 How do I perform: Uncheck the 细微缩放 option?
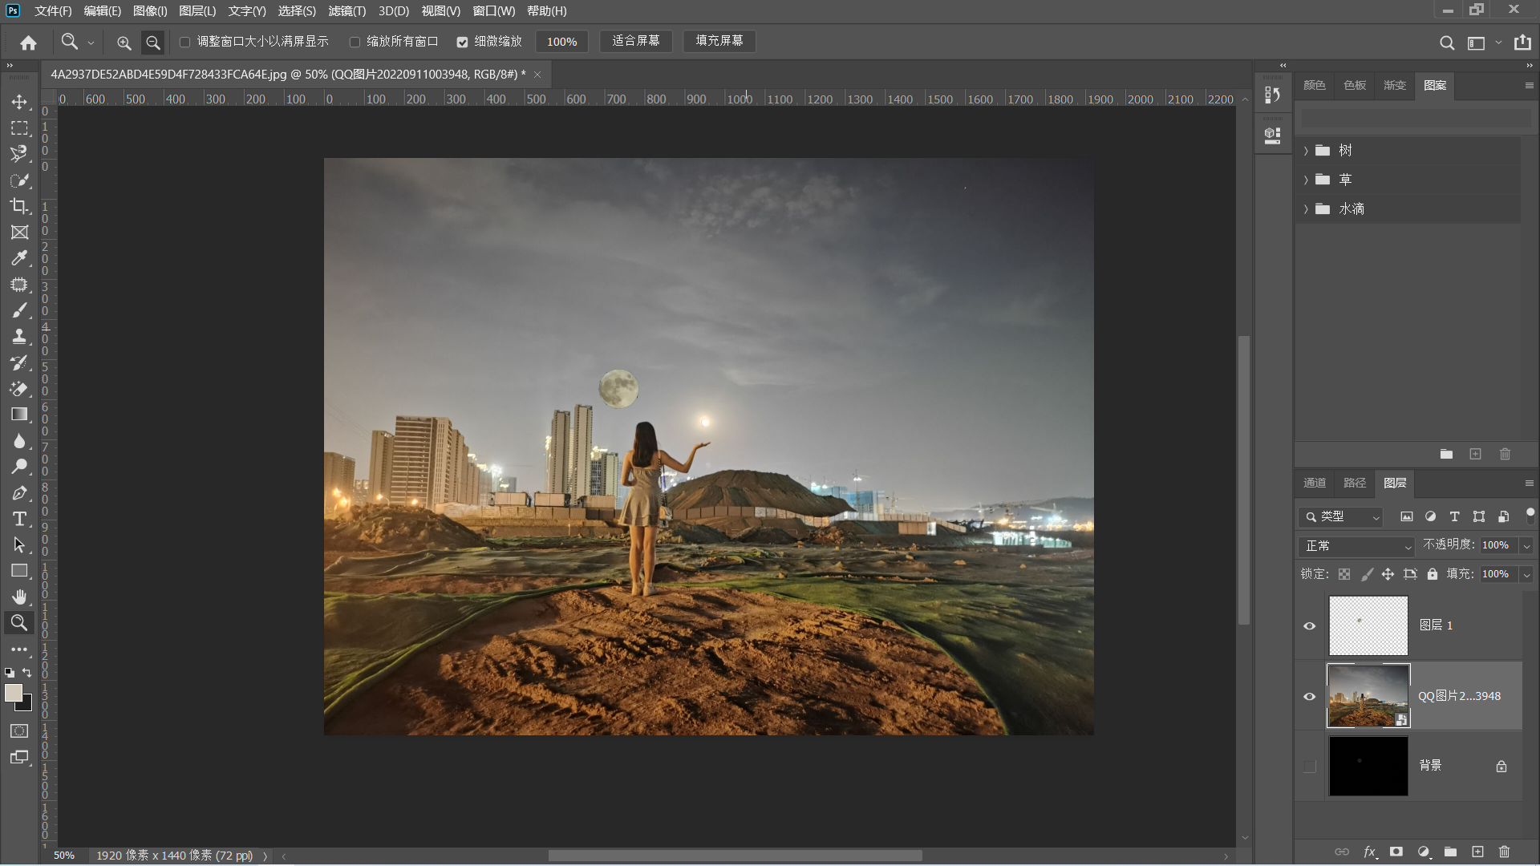pyautogui.click(x=462, y=42)
